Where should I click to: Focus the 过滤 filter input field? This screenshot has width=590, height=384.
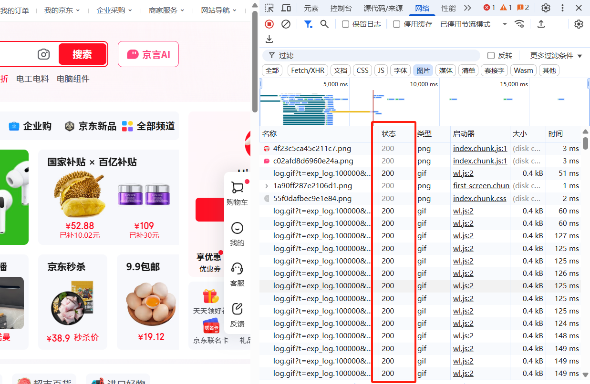point(371,56)
